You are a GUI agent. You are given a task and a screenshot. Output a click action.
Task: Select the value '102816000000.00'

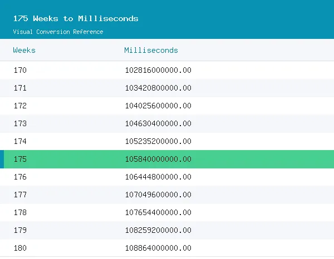click(x=158, y=70)
